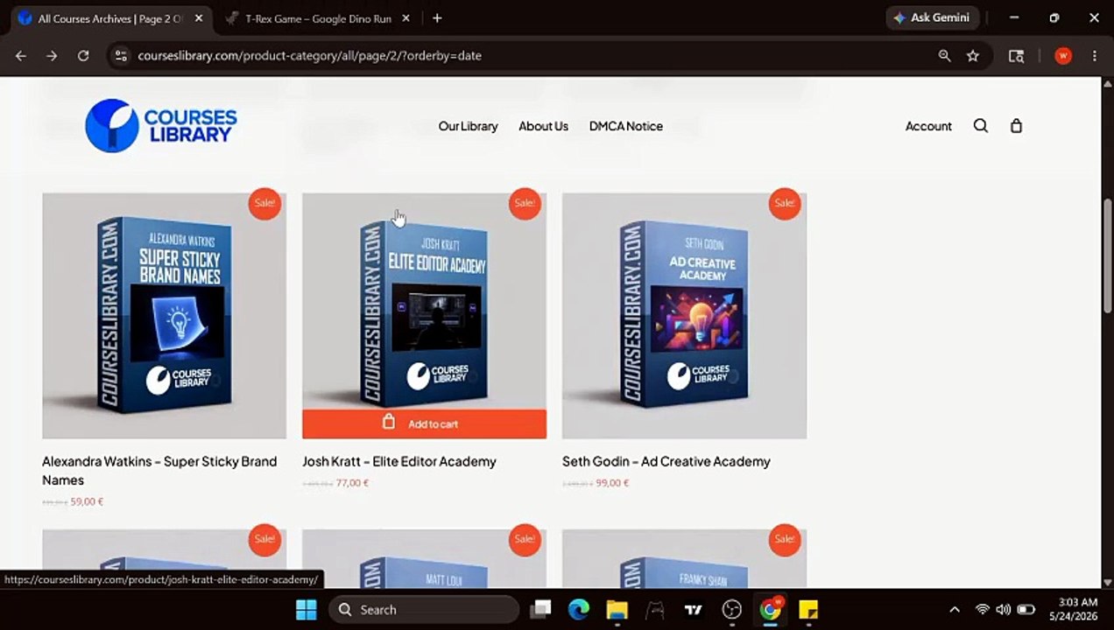The width and height of the screenshot is (1114, 630).
Task: Open Chrome three-dot menu
Action: click(1095, 55)
